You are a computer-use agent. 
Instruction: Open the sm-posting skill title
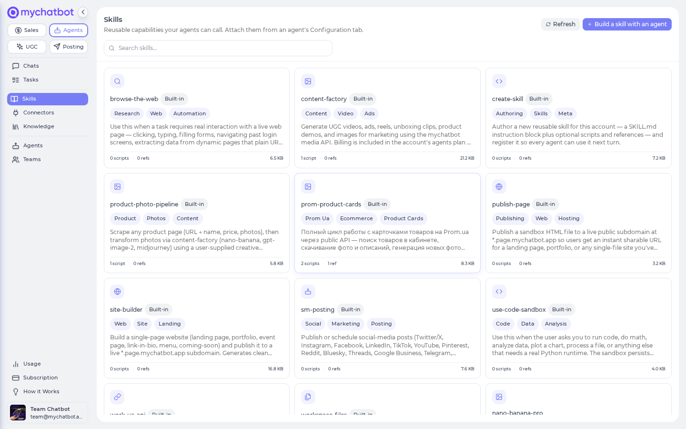coord(318,310)
